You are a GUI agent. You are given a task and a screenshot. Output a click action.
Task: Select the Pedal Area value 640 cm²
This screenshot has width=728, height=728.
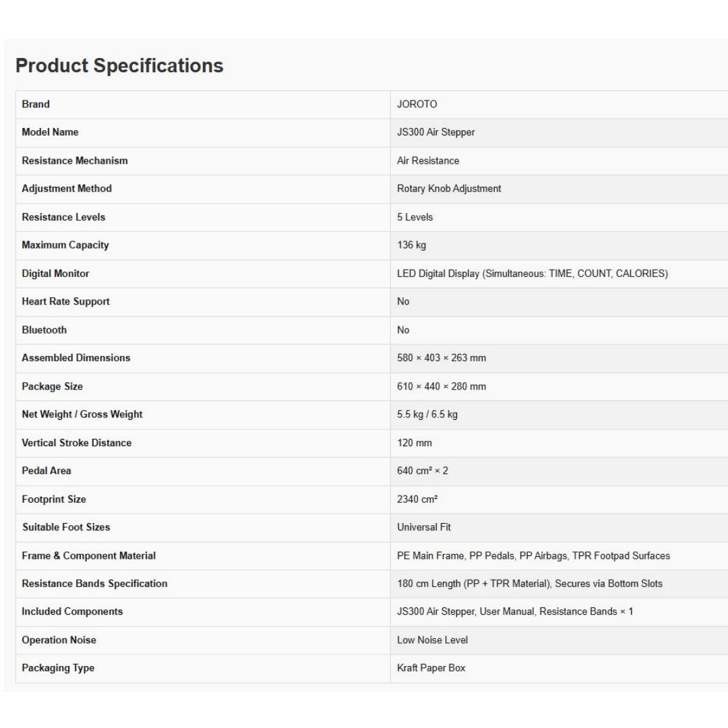(x=423, y=471)
